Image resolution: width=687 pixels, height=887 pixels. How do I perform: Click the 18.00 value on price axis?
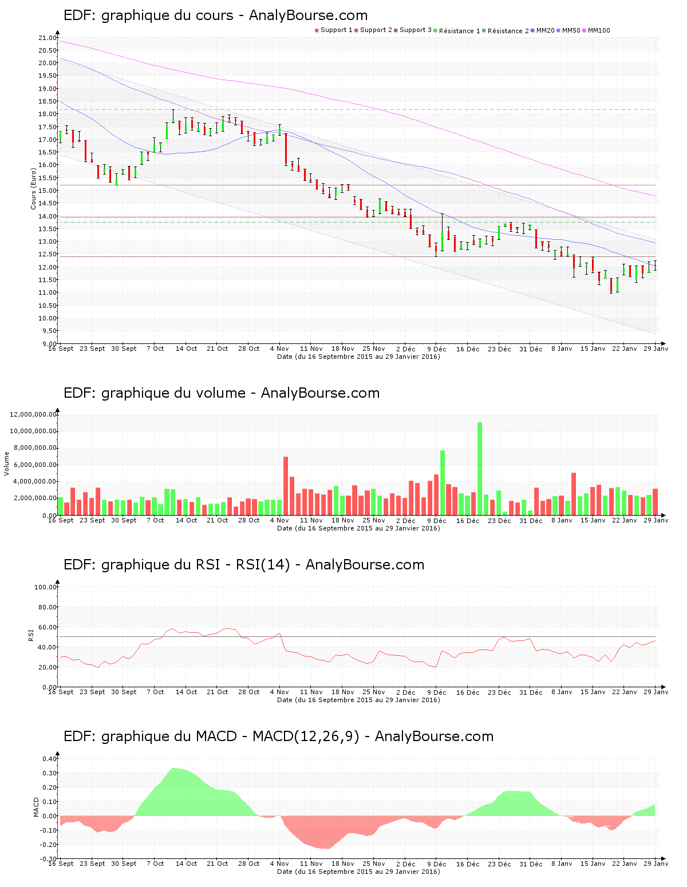(48, 114)
